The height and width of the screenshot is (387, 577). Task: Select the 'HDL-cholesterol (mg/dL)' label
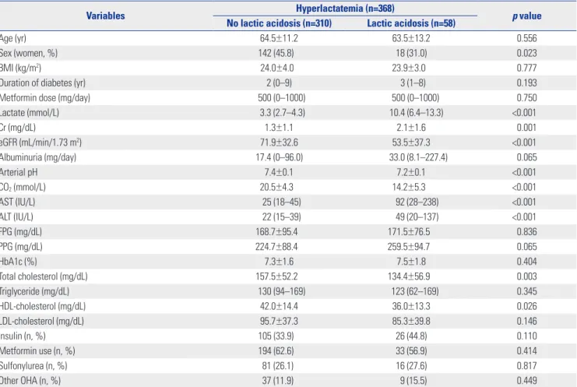pyautogui.click(x=43, y=307)
